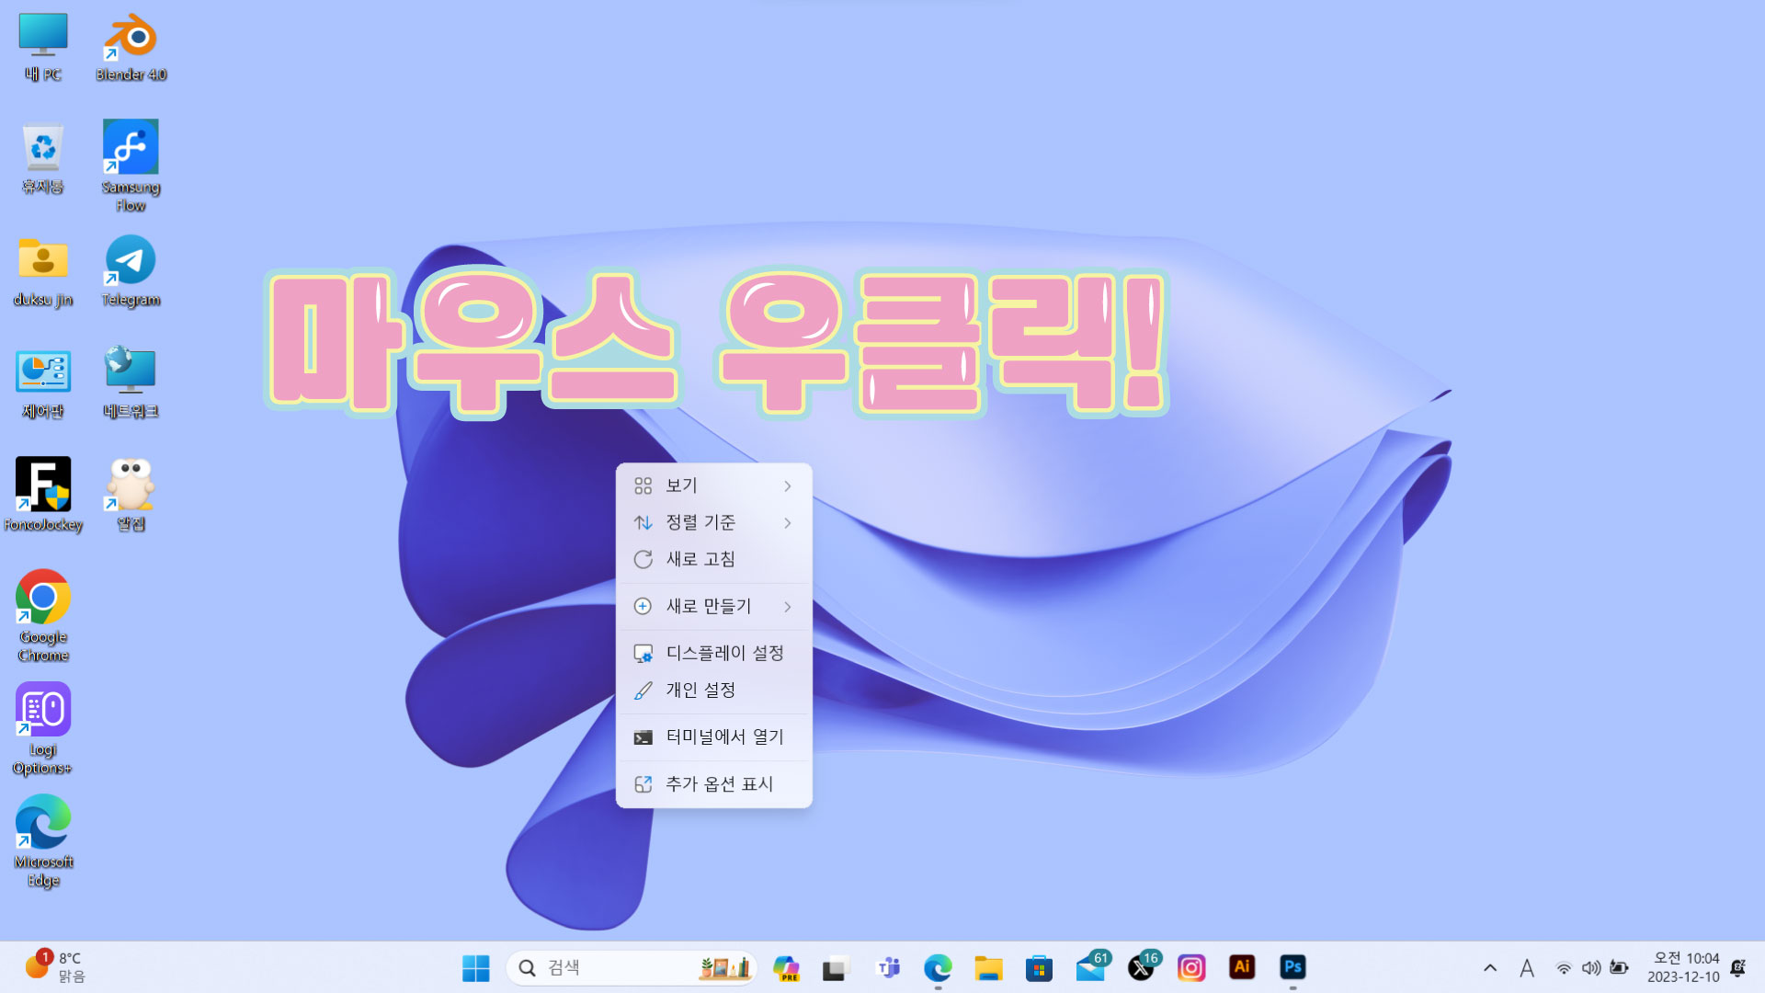Choose 디스플레이 설정 from the context menu
1765x993 pixels.
tap(724, 653)
